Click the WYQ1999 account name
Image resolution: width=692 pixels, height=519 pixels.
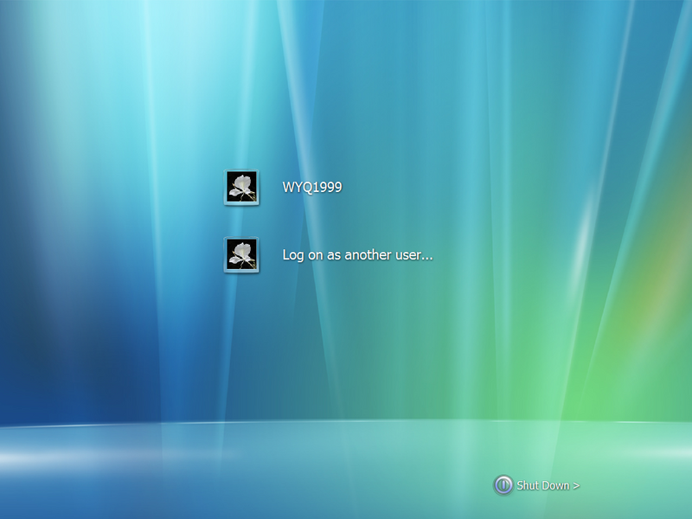312,187
